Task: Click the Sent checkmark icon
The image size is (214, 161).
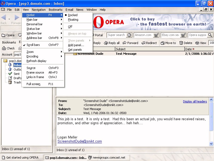Action: point(10,74)
